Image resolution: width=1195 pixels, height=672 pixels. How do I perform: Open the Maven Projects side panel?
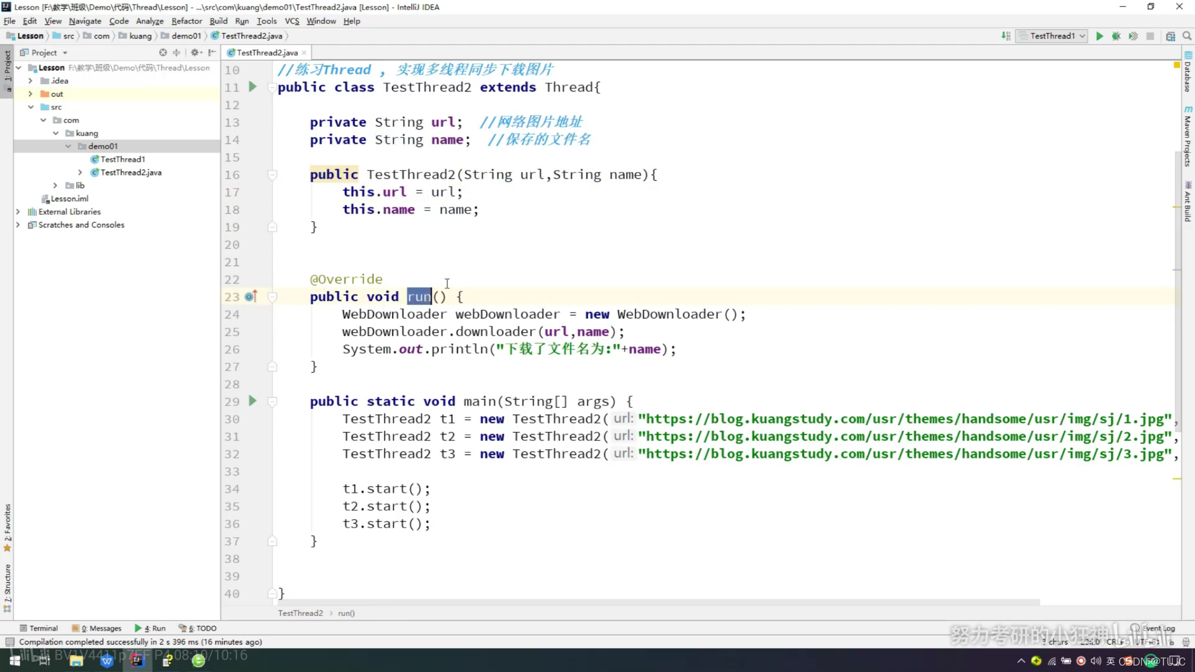click(1188, 136)
